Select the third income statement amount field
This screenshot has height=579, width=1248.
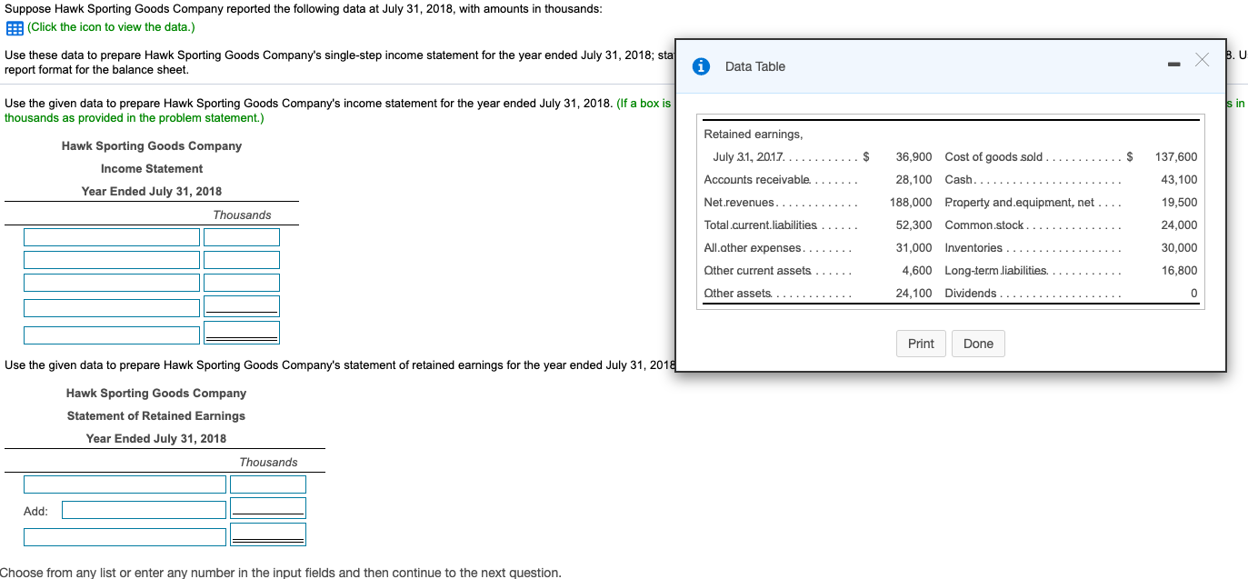point(242,283)
